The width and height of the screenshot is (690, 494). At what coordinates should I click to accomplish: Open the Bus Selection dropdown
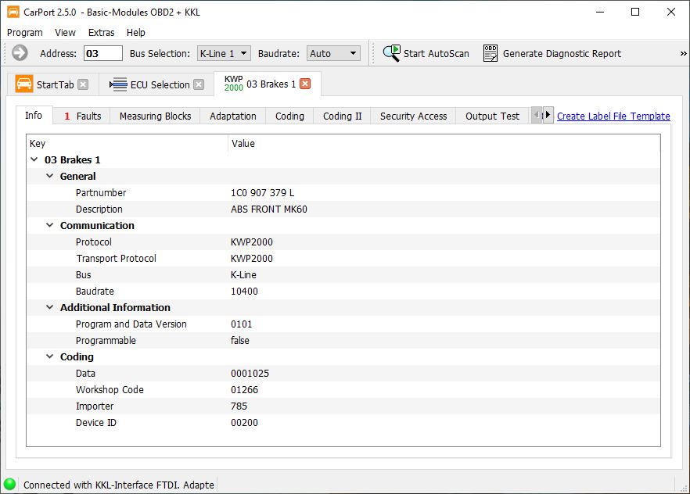tap(224, 53)
